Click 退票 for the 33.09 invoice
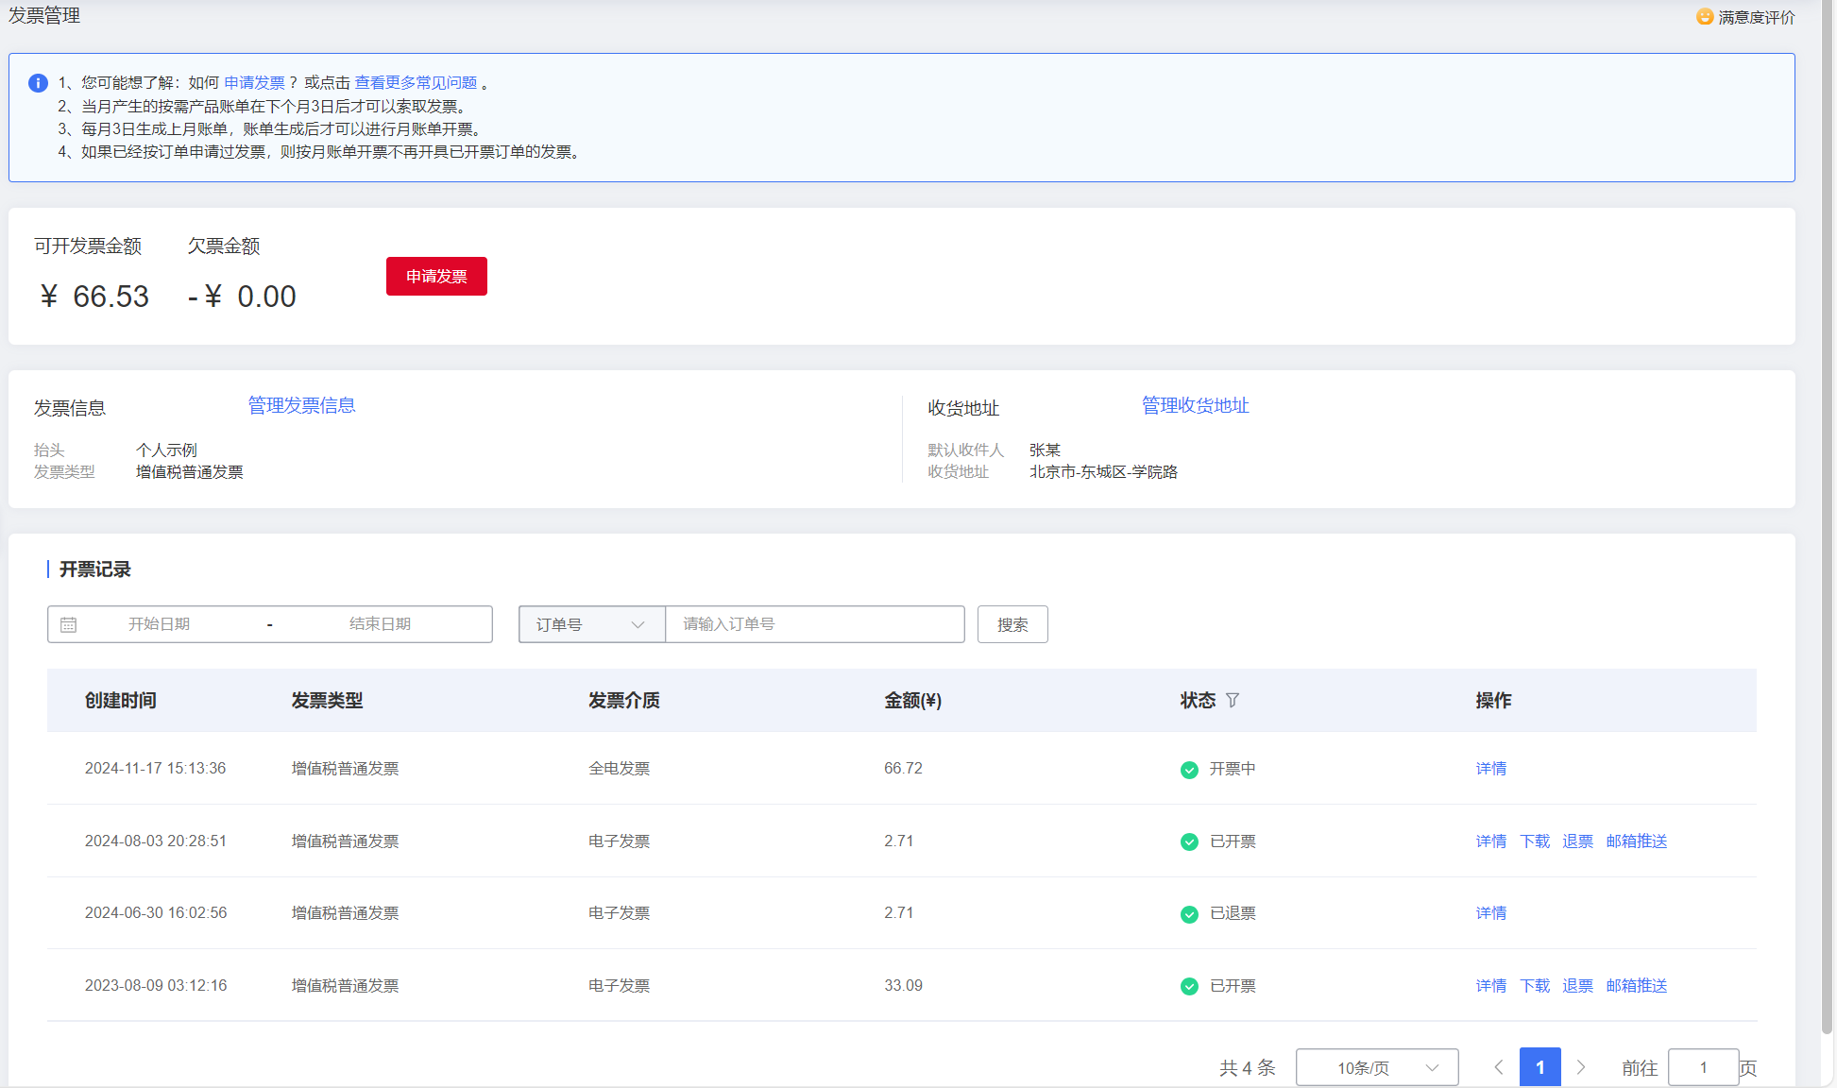 1577,986
